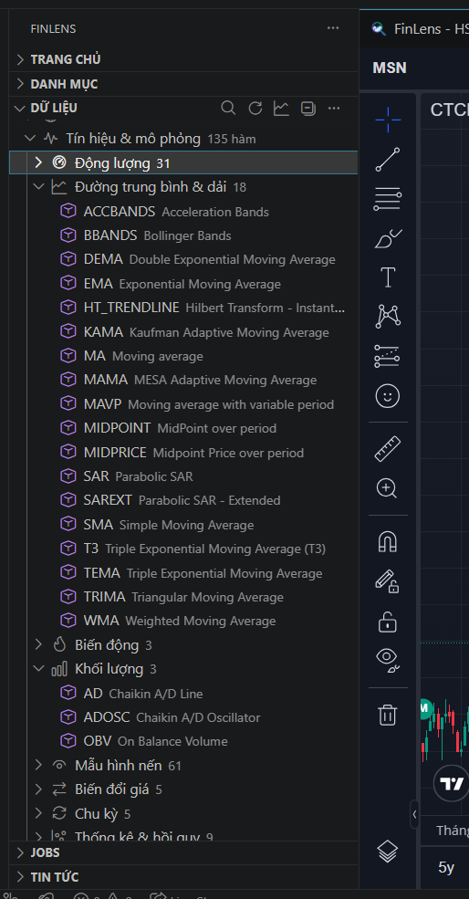Image resolution: width=469 pixels, height=899 pixels.
Task: Click the trash remove drawings icon
Action: point(388,715)
